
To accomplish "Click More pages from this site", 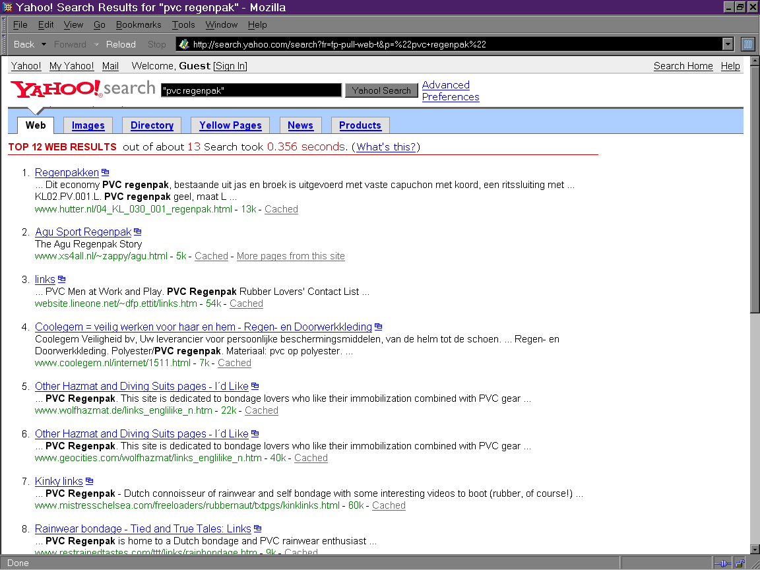I will [291, 256].
